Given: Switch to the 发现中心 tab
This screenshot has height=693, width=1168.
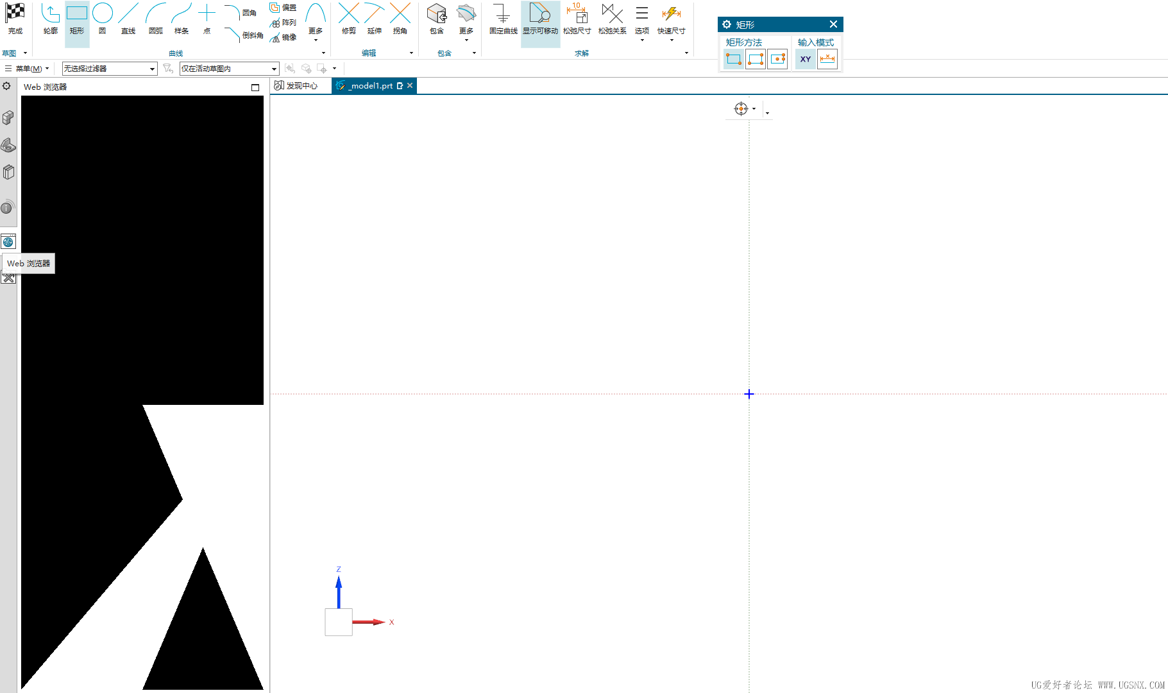Looking at the screenshot, I should [296, 85].
